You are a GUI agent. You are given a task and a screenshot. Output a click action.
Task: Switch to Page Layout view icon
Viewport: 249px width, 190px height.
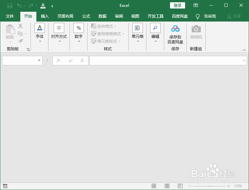pos(167,186)
